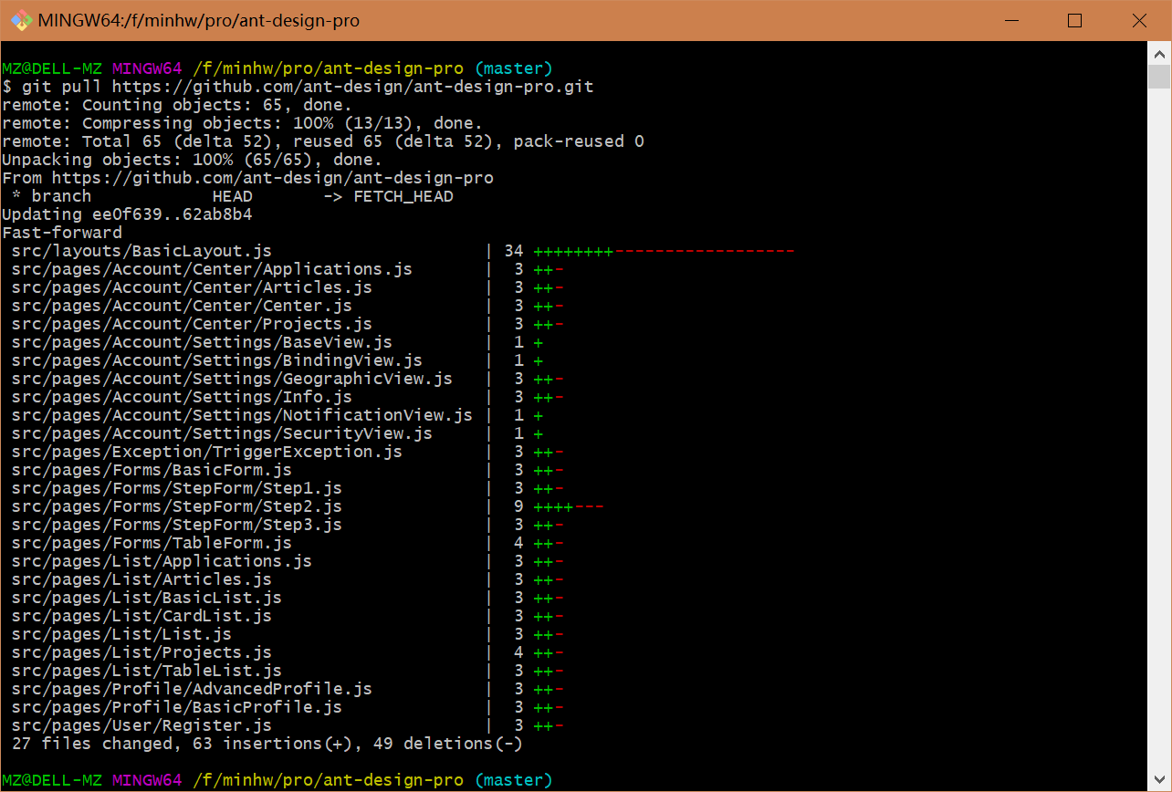Click src/pages/List/TableList.js file name
The width and height of the screenshot is (1172, 792).
click(147, 671)
